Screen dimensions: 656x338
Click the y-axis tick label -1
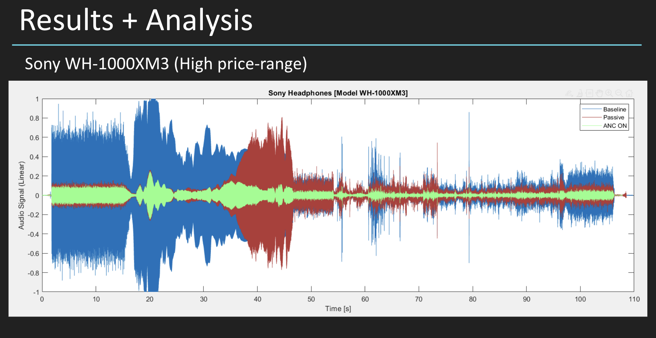36,292
